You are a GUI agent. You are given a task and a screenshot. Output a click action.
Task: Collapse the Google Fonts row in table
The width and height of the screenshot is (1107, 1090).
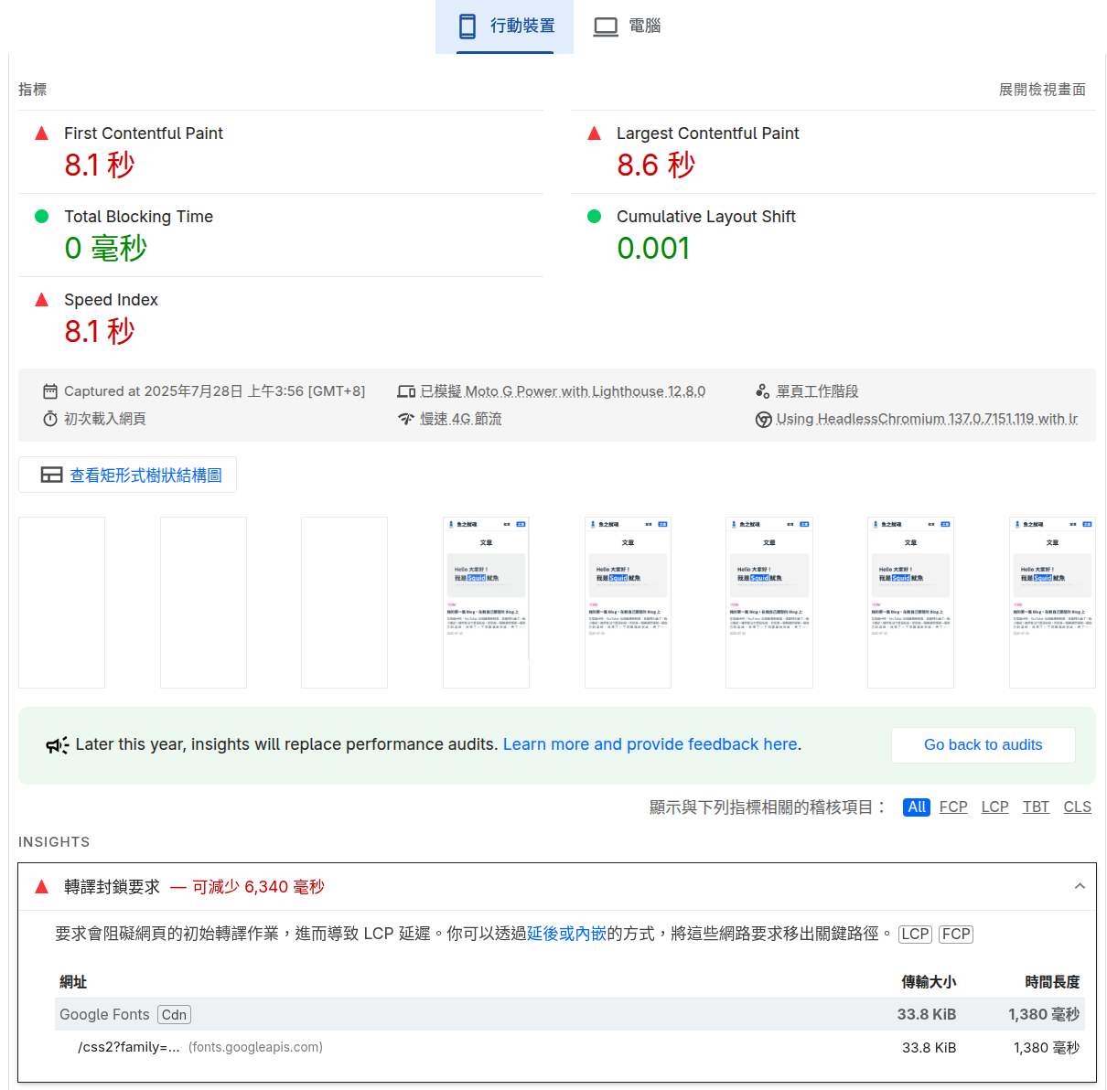click(104, 1015)
